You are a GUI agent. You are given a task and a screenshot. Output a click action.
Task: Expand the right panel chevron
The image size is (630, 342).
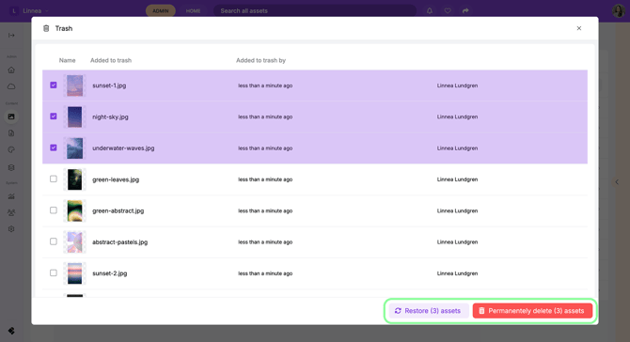coord(617,182)
